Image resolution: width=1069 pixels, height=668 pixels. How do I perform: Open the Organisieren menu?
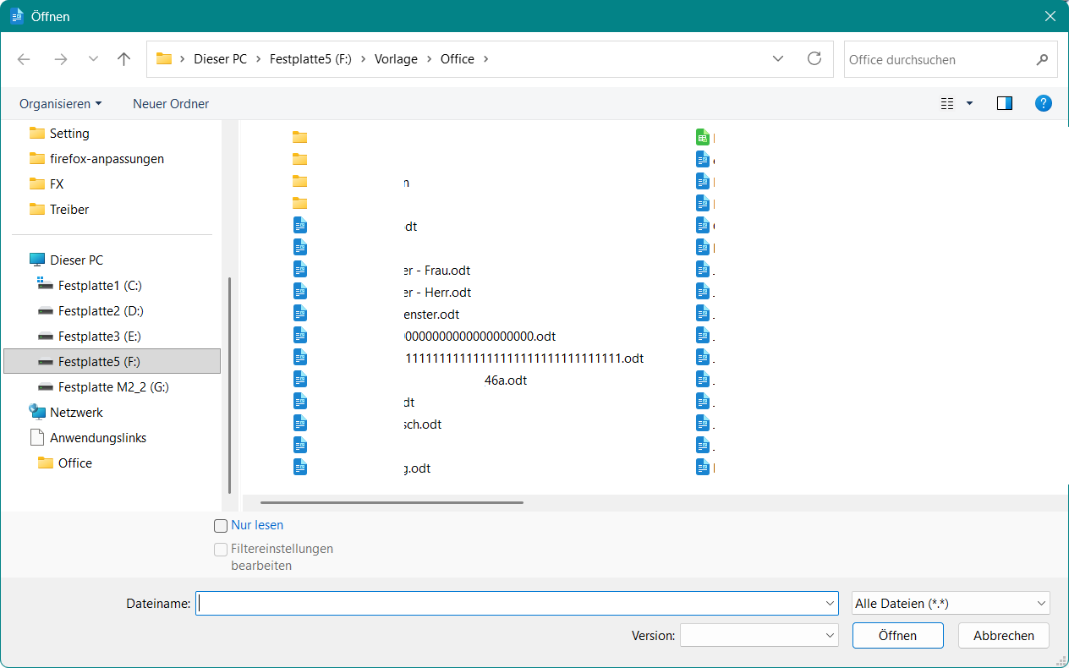pyautogui.click(x=60, y=103)
